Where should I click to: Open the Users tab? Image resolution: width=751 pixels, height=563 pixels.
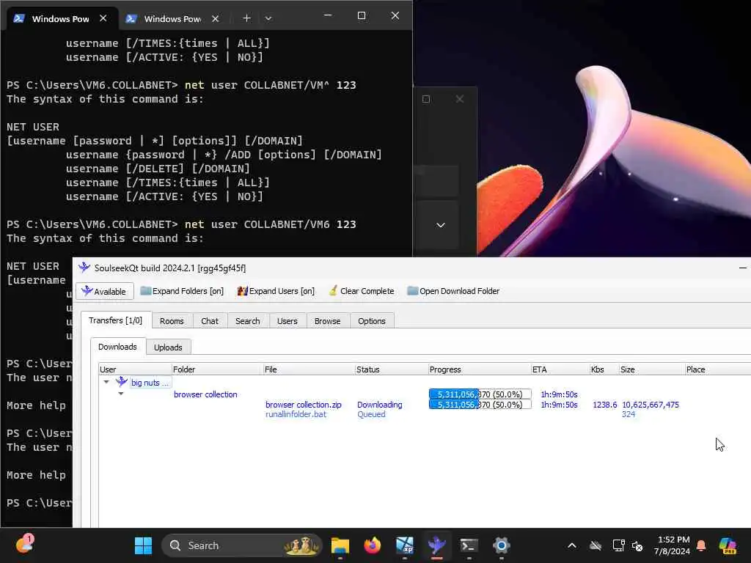pyautogui.click(x=287, y=321)
